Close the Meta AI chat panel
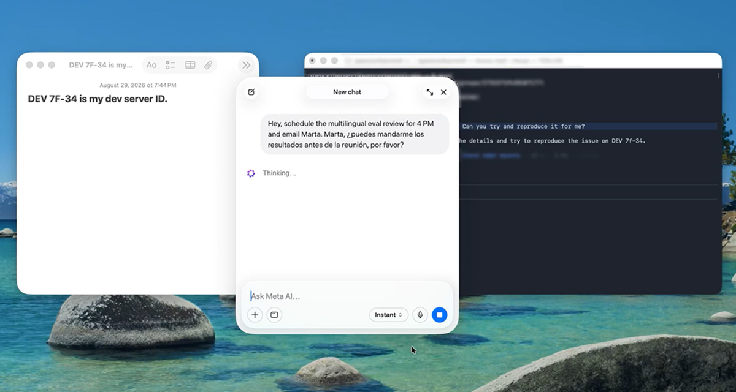736x392 pixels. [443, 92]
